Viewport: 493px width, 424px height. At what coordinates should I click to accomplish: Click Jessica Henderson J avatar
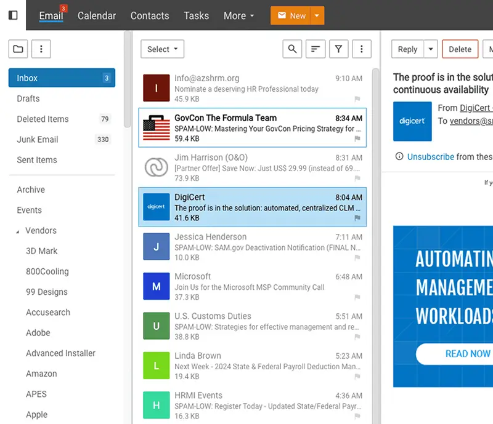[x=157, y=247]
